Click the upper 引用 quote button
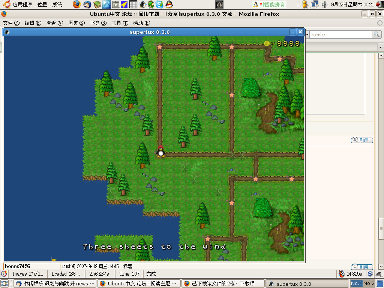This screenshot has height=288, width=384. pyautogui.click(x=362, y=140)
